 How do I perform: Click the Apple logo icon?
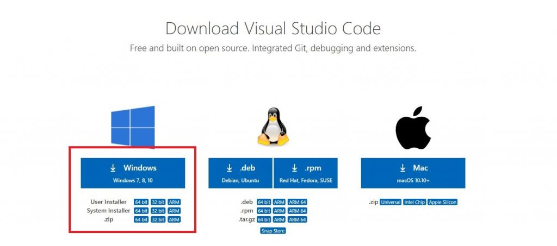413,127
